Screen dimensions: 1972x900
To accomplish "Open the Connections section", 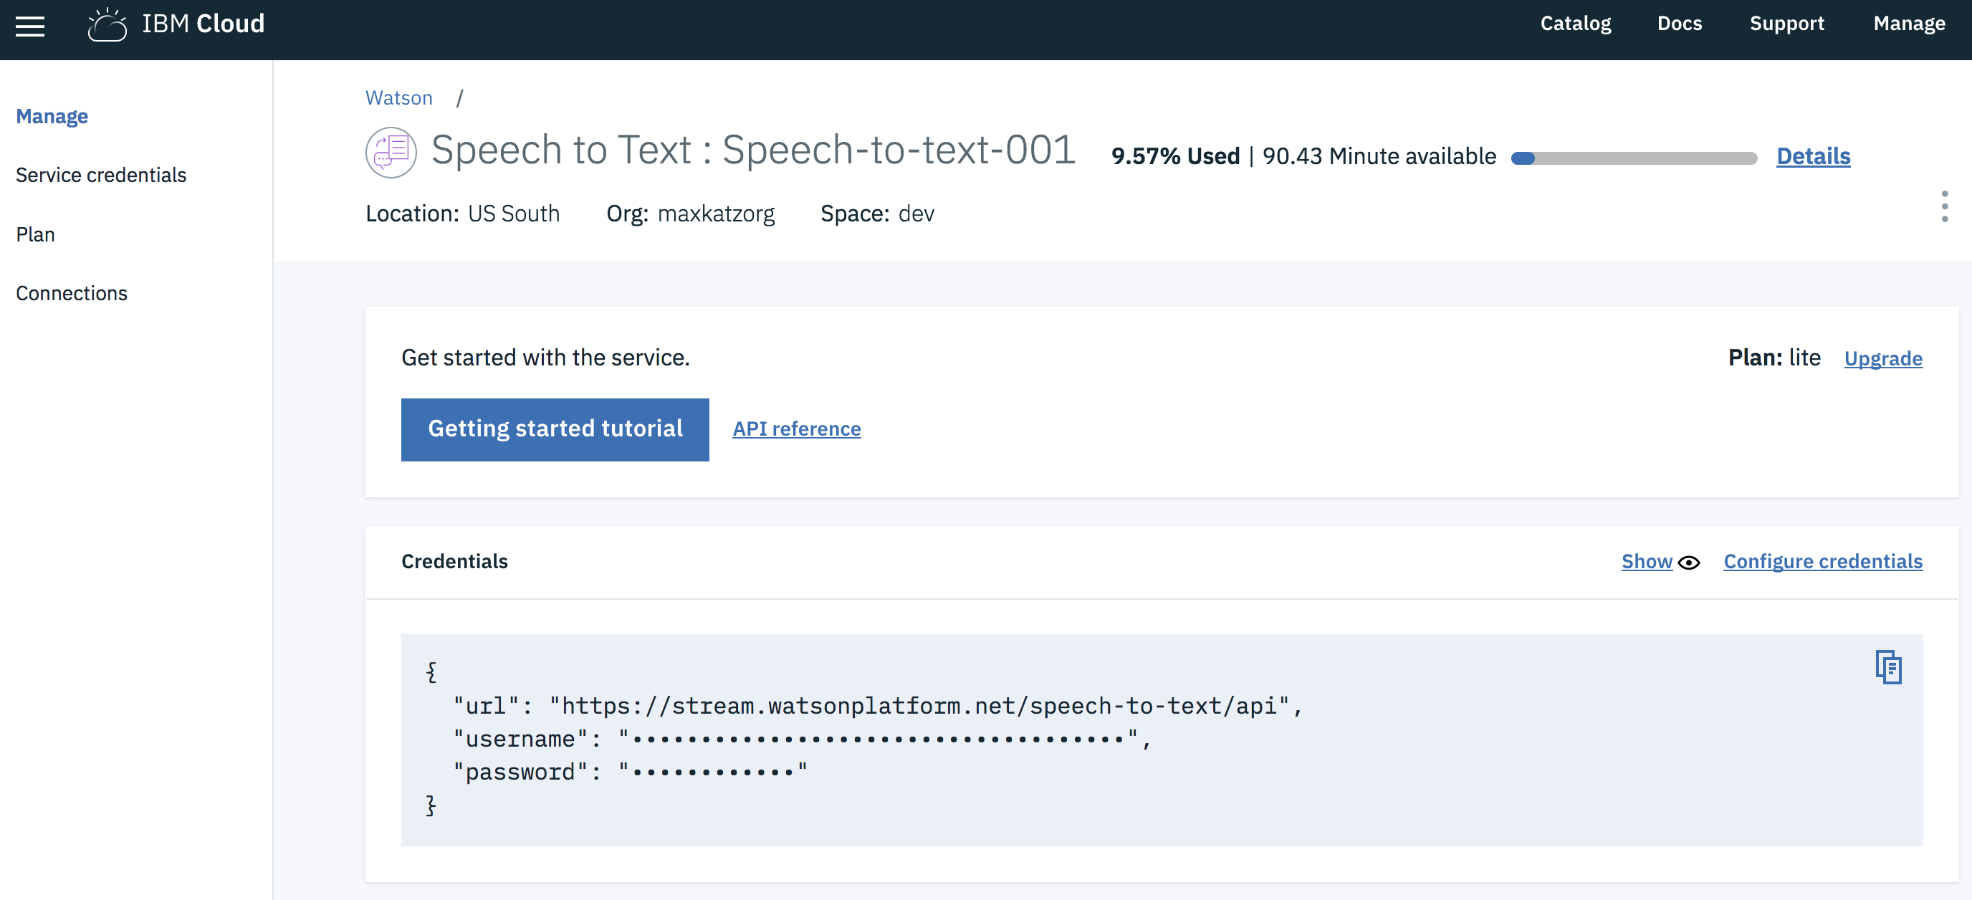I will pos(71,293).
